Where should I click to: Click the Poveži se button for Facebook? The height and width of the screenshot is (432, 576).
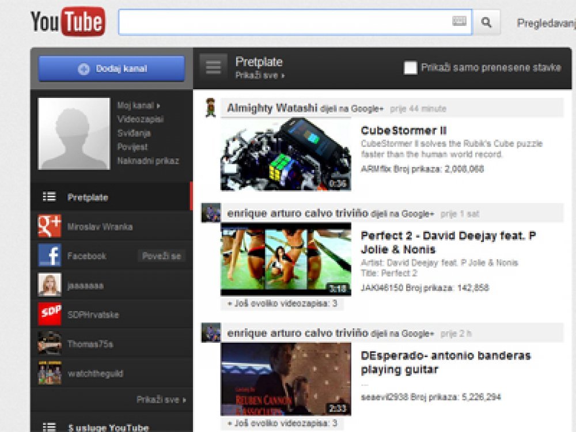coord(162,256)
